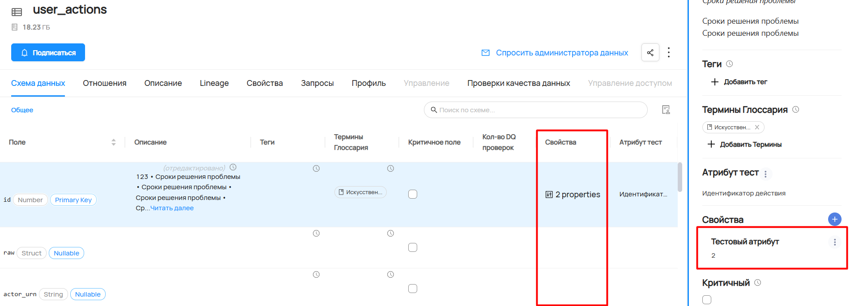The height and width of the screenshot is (306, 859).
Task: Open the three-dot menu beside share
Action: click(x=669, y=52)
